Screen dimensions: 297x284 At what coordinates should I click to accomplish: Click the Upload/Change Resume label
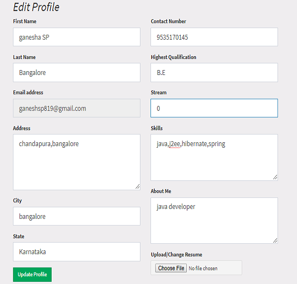tap(176, 254)
